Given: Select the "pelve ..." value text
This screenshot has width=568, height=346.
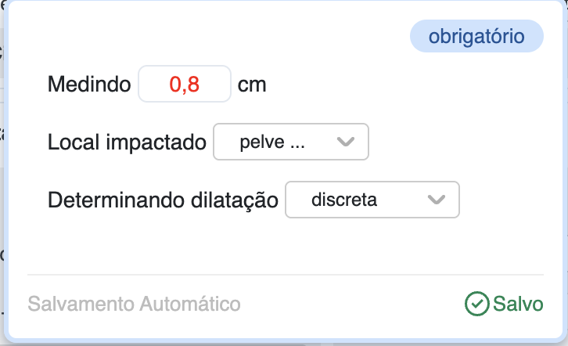Looking at the screenshot, I should (271, 142).
